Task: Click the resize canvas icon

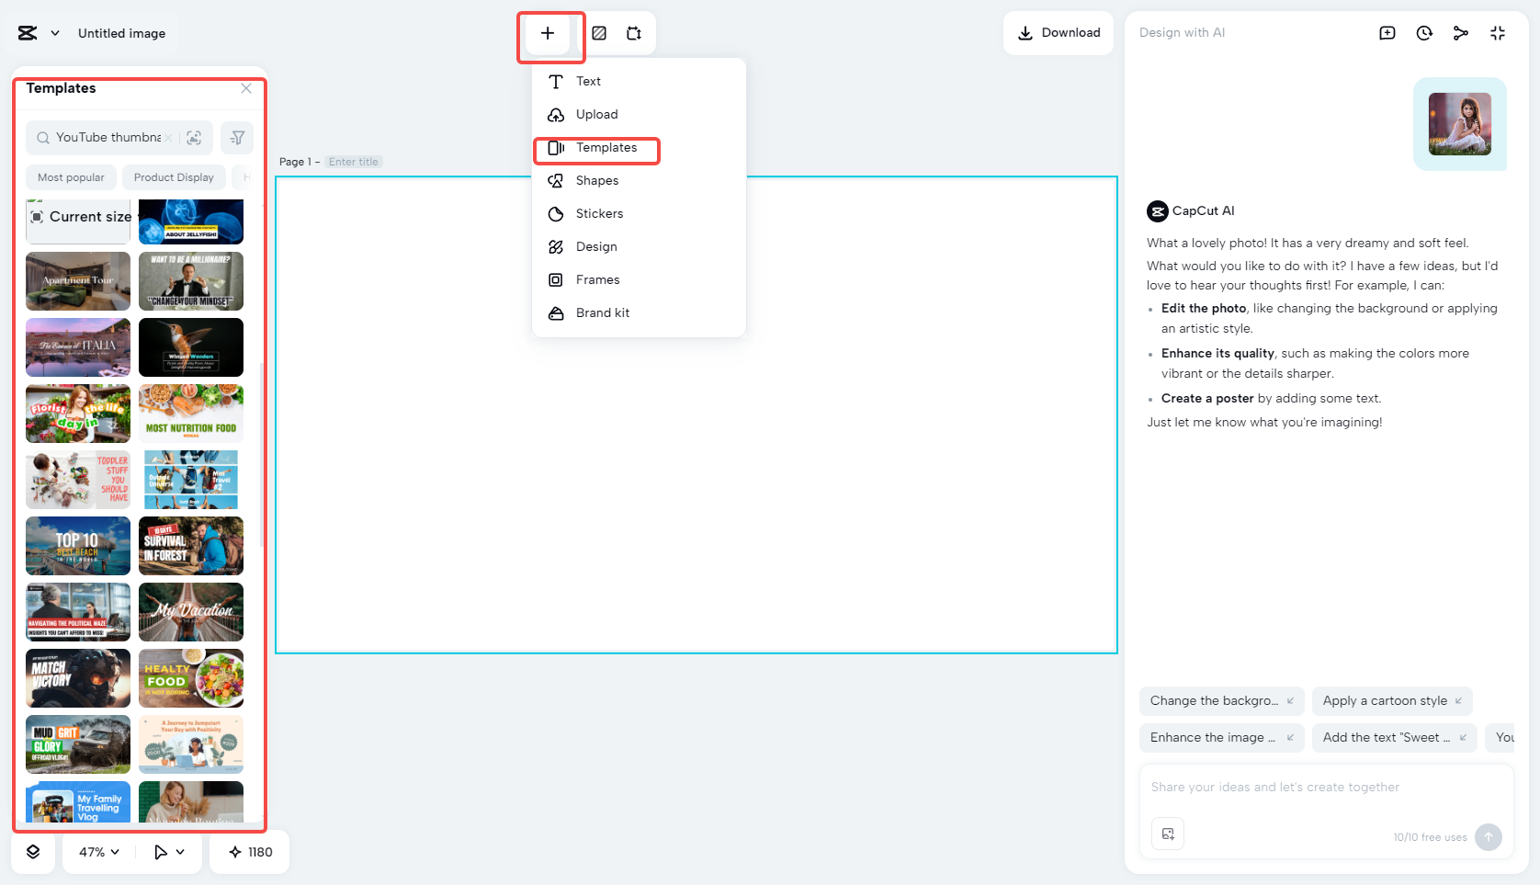Action: pyautogui.click(x=634, y=33)
